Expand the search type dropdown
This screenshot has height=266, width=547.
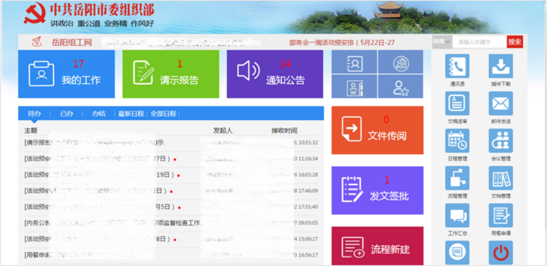pos(442,42)
